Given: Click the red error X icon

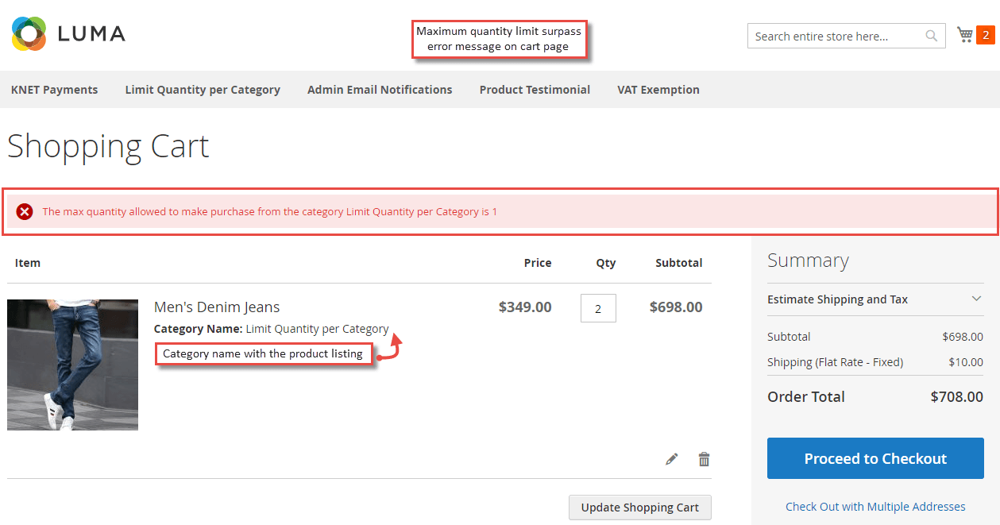Looking at the screenshot, I should pyautogui.click(x=24, y=210).
